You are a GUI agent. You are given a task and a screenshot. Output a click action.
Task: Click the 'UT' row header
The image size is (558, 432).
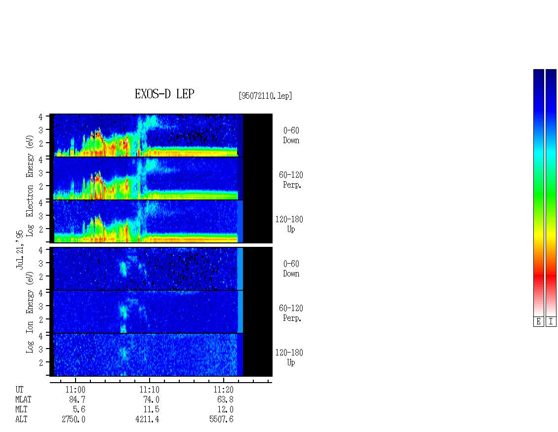click(19, 390)
